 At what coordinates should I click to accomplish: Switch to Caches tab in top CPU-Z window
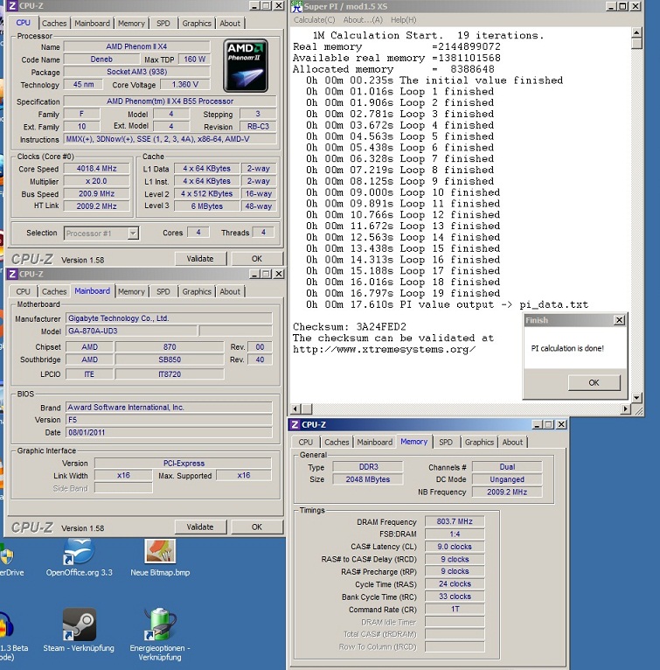coord(54,24)
